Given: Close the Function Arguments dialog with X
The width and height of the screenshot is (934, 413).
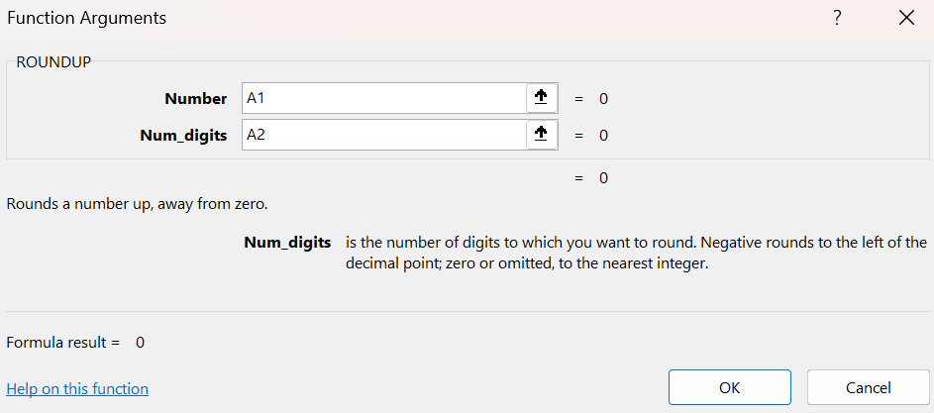Looking at the screenshot, I should pyautogui.click(x=906, y=19).
